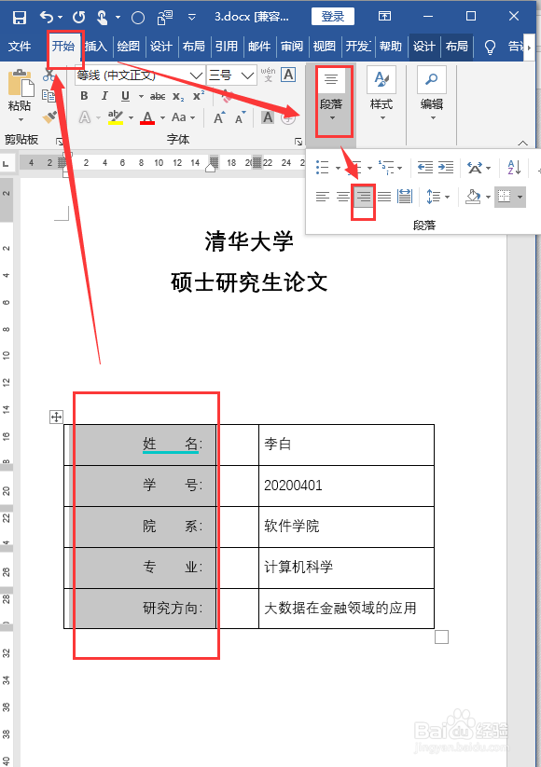Insert a multilevel list
Image resolution: width=541 pixels, height=767 pixels.
(386, 168)
